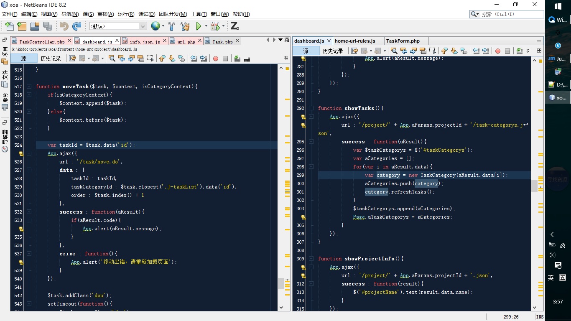Click the Windows Start button
This screenshot has height=321, width=571.
pos(558,6)
